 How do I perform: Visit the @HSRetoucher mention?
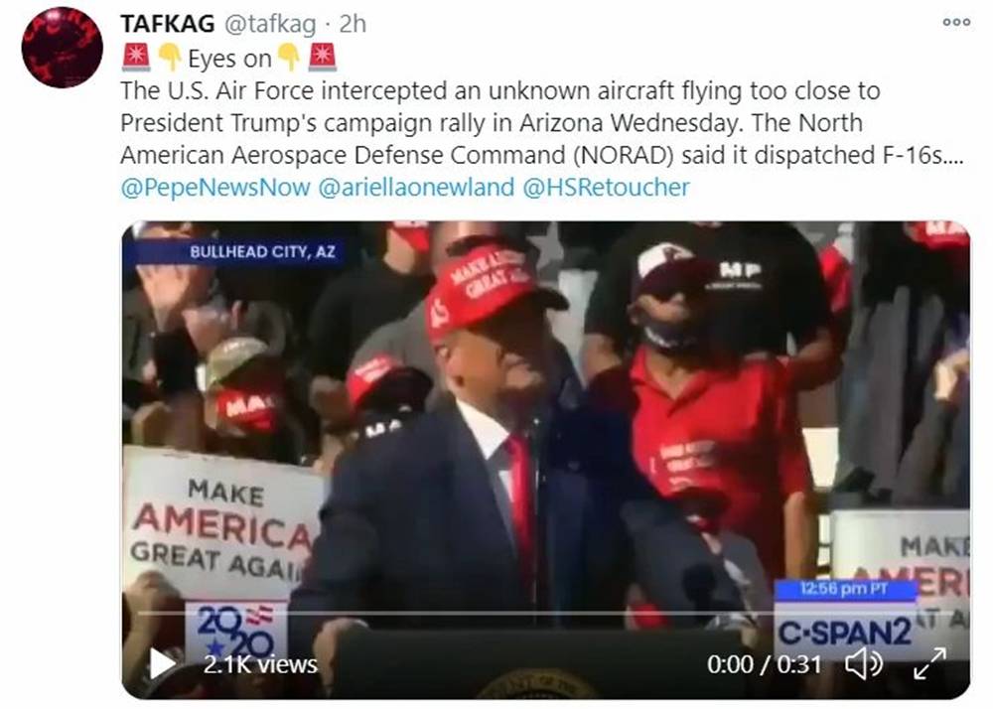[606, 188]
